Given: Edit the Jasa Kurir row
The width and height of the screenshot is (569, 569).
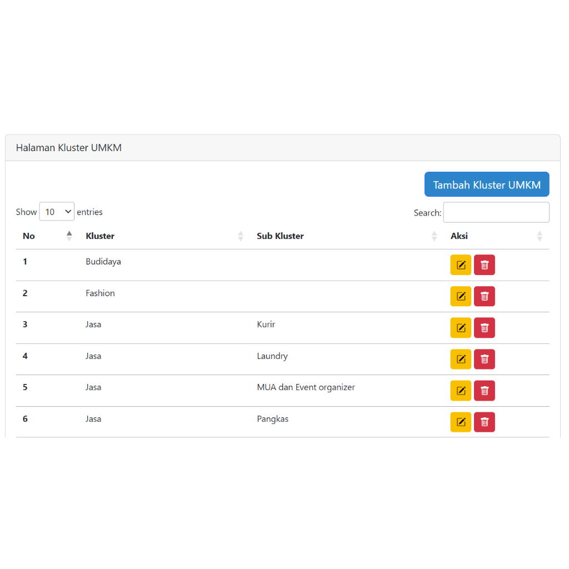Looking at the screenshot, I should coord(461,328).
